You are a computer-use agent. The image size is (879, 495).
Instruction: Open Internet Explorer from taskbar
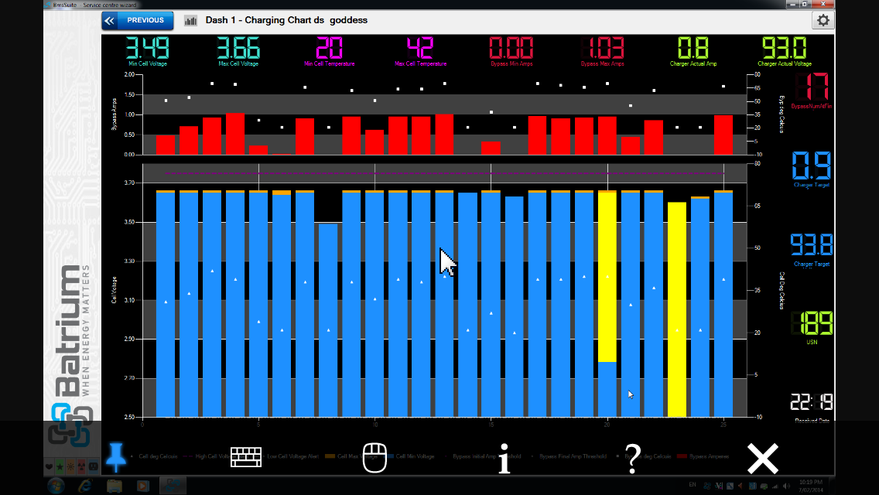pos(84,486)
